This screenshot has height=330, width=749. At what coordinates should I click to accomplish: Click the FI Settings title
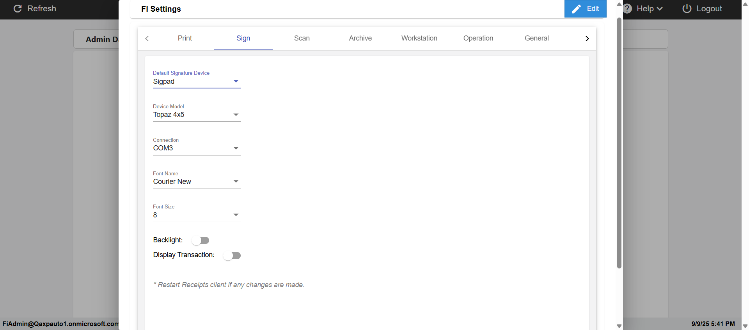(x=161, y=9)
